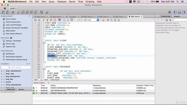Screen dimensions: 187x105
Task: Switch to the Snippets tab
Action: (x=177, y=16)
